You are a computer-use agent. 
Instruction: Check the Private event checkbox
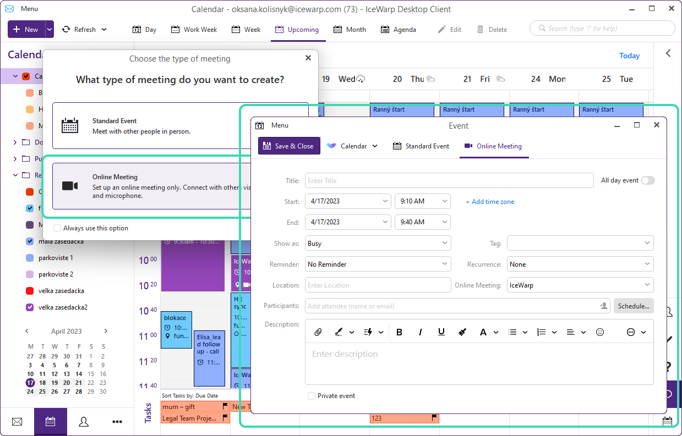(312, 396)
